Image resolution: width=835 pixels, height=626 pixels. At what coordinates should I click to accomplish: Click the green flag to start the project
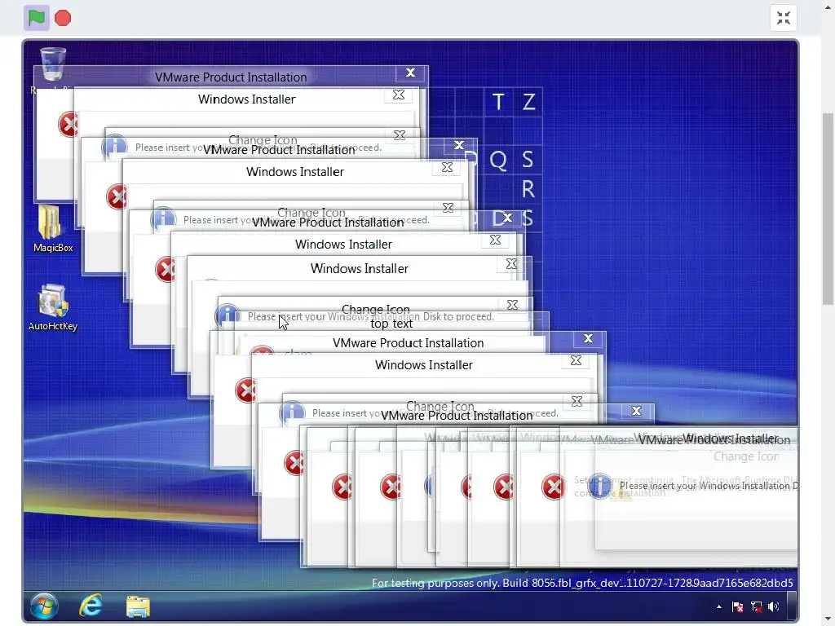[x=36, y=18]
